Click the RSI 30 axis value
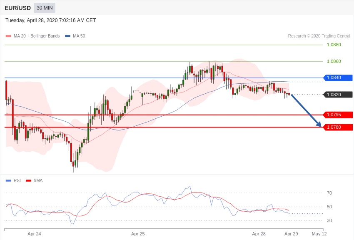This screenshot has height=240, width=354. (329, 220)
